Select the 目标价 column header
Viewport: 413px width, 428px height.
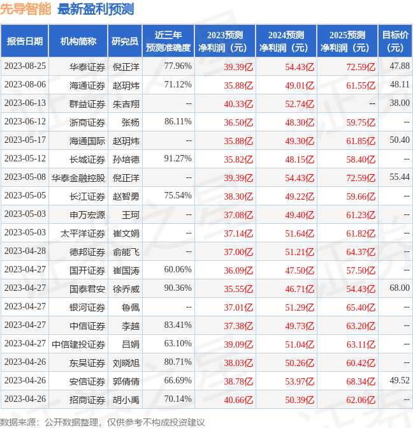(395, 41)
